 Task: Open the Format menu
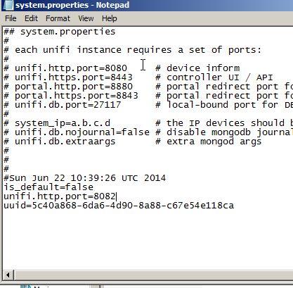58,18
